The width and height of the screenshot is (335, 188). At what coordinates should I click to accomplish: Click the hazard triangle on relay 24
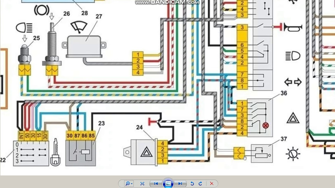(146, 152)
